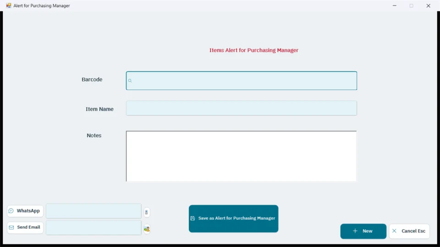Image resolution: width=440 pixels, height=247 pixels.
Task: Send alert via WhatsApp button
Action: click(25, 211)
